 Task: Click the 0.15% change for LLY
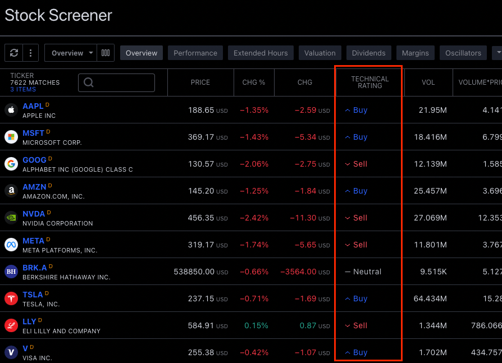(x=256, y=325)
